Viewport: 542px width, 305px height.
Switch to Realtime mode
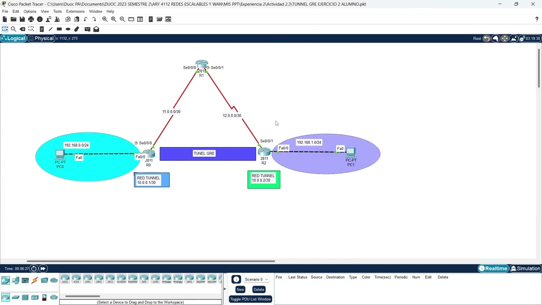coord(493,269)
